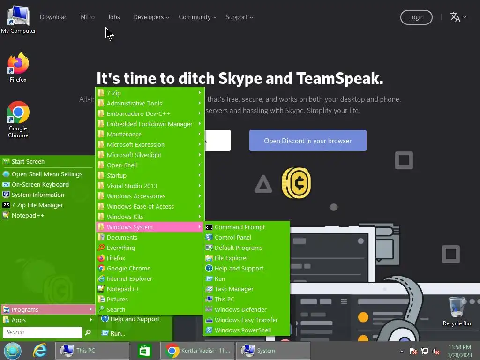Open Documents from Programs menu
480x360 pixels.
[150, 238]
